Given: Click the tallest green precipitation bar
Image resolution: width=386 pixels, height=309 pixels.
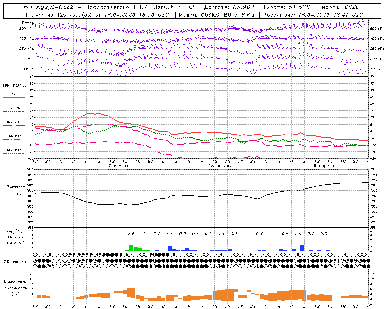Looking at the screenshot, I should [131, 248].
